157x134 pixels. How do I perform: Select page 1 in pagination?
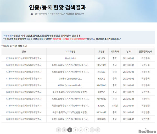click(x=70, y=130)
